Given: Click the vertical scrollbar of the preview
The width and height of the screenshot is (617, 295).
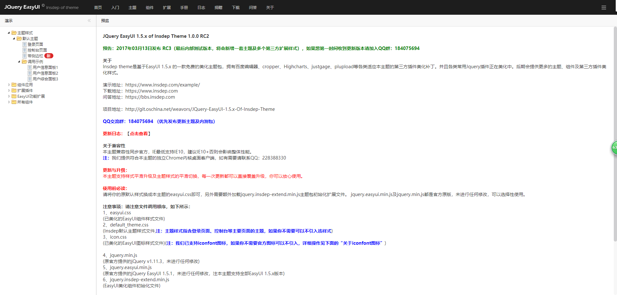Looking at the screenshot, I should point(615,134).
